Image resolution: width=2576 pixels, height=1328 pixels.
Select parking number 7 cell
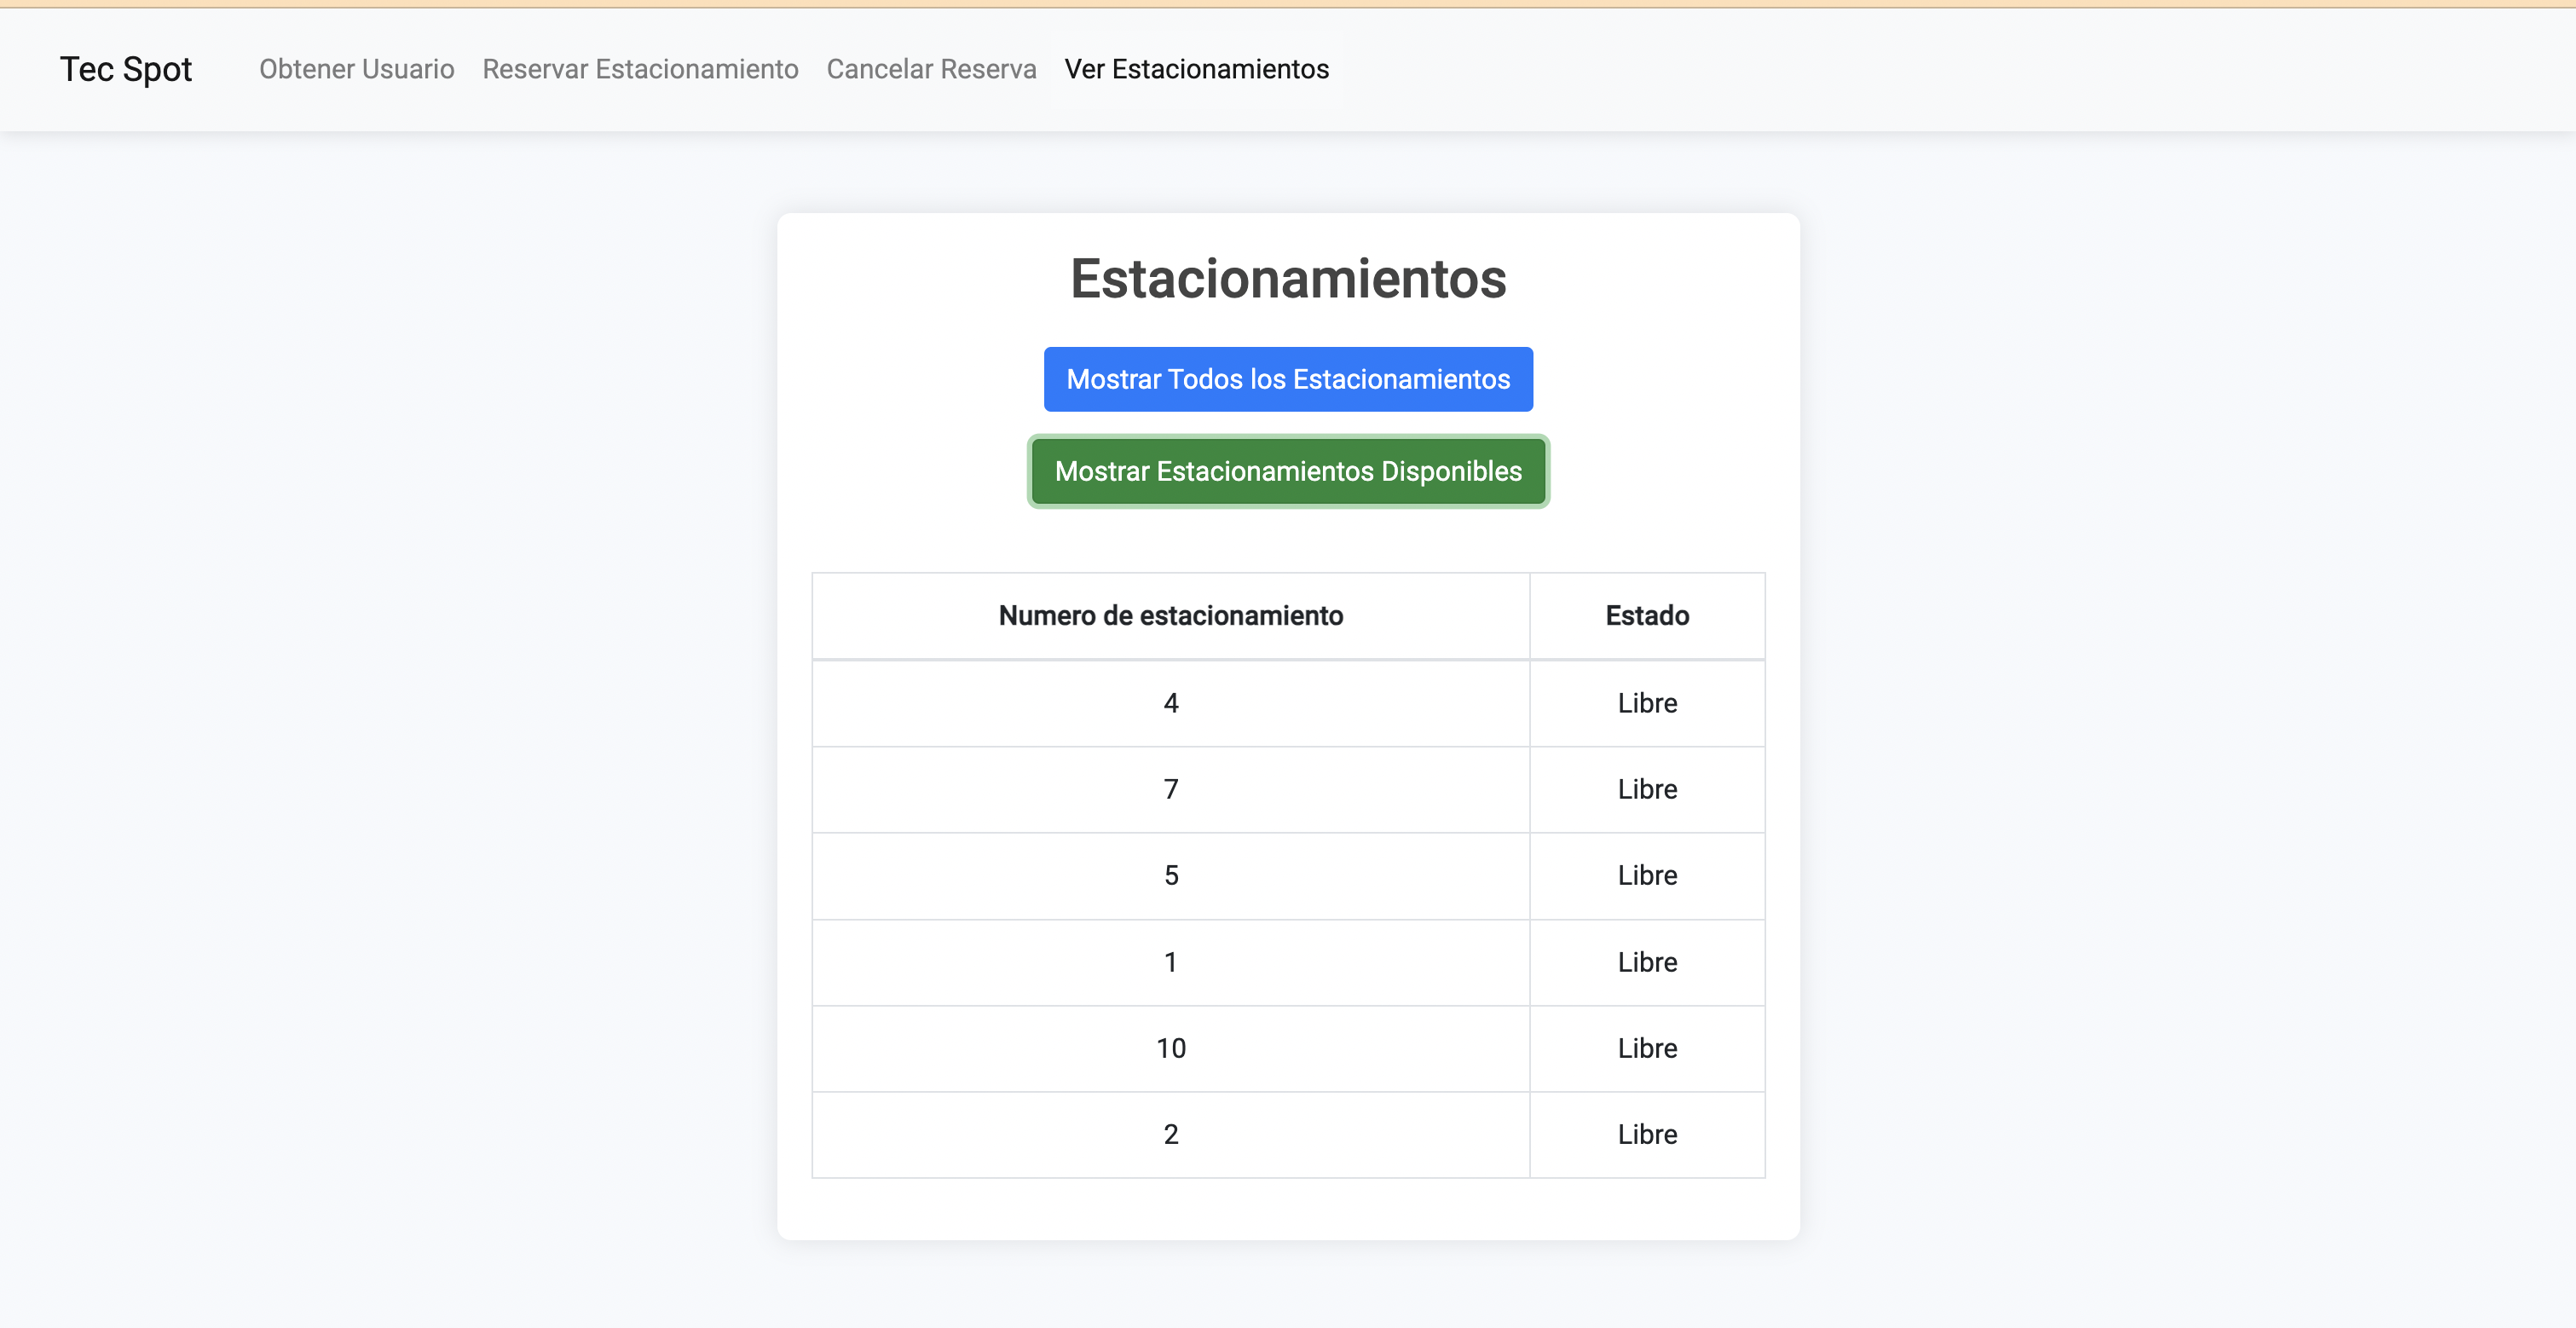[1170, 789]
